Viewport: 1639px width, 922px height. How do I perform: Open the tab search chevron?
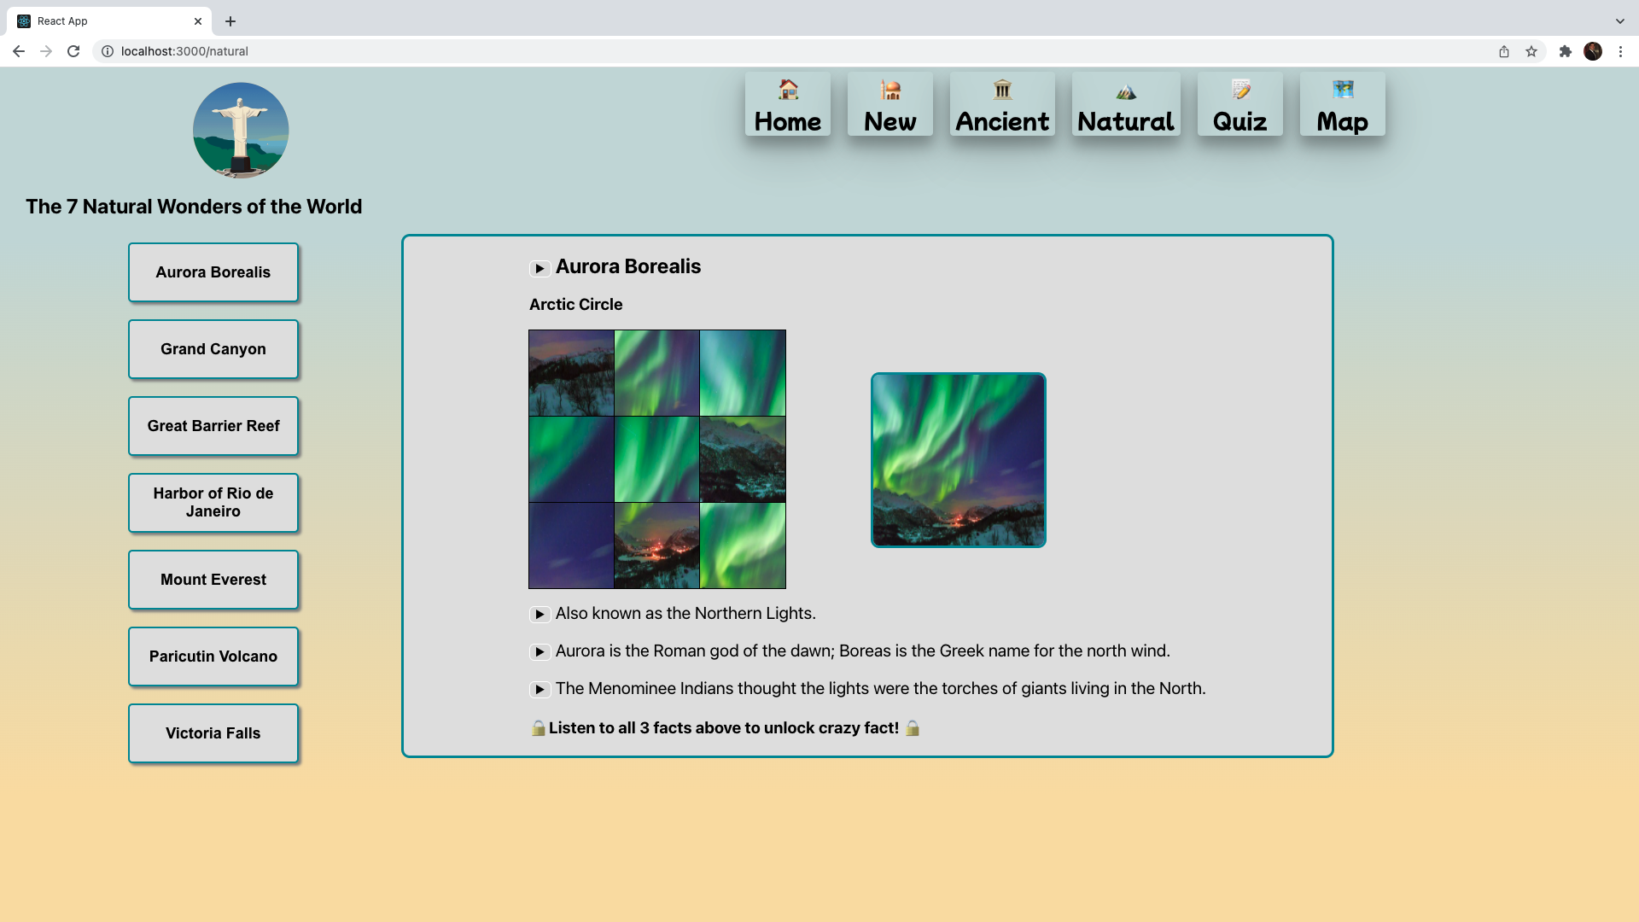pos(1620,21)
